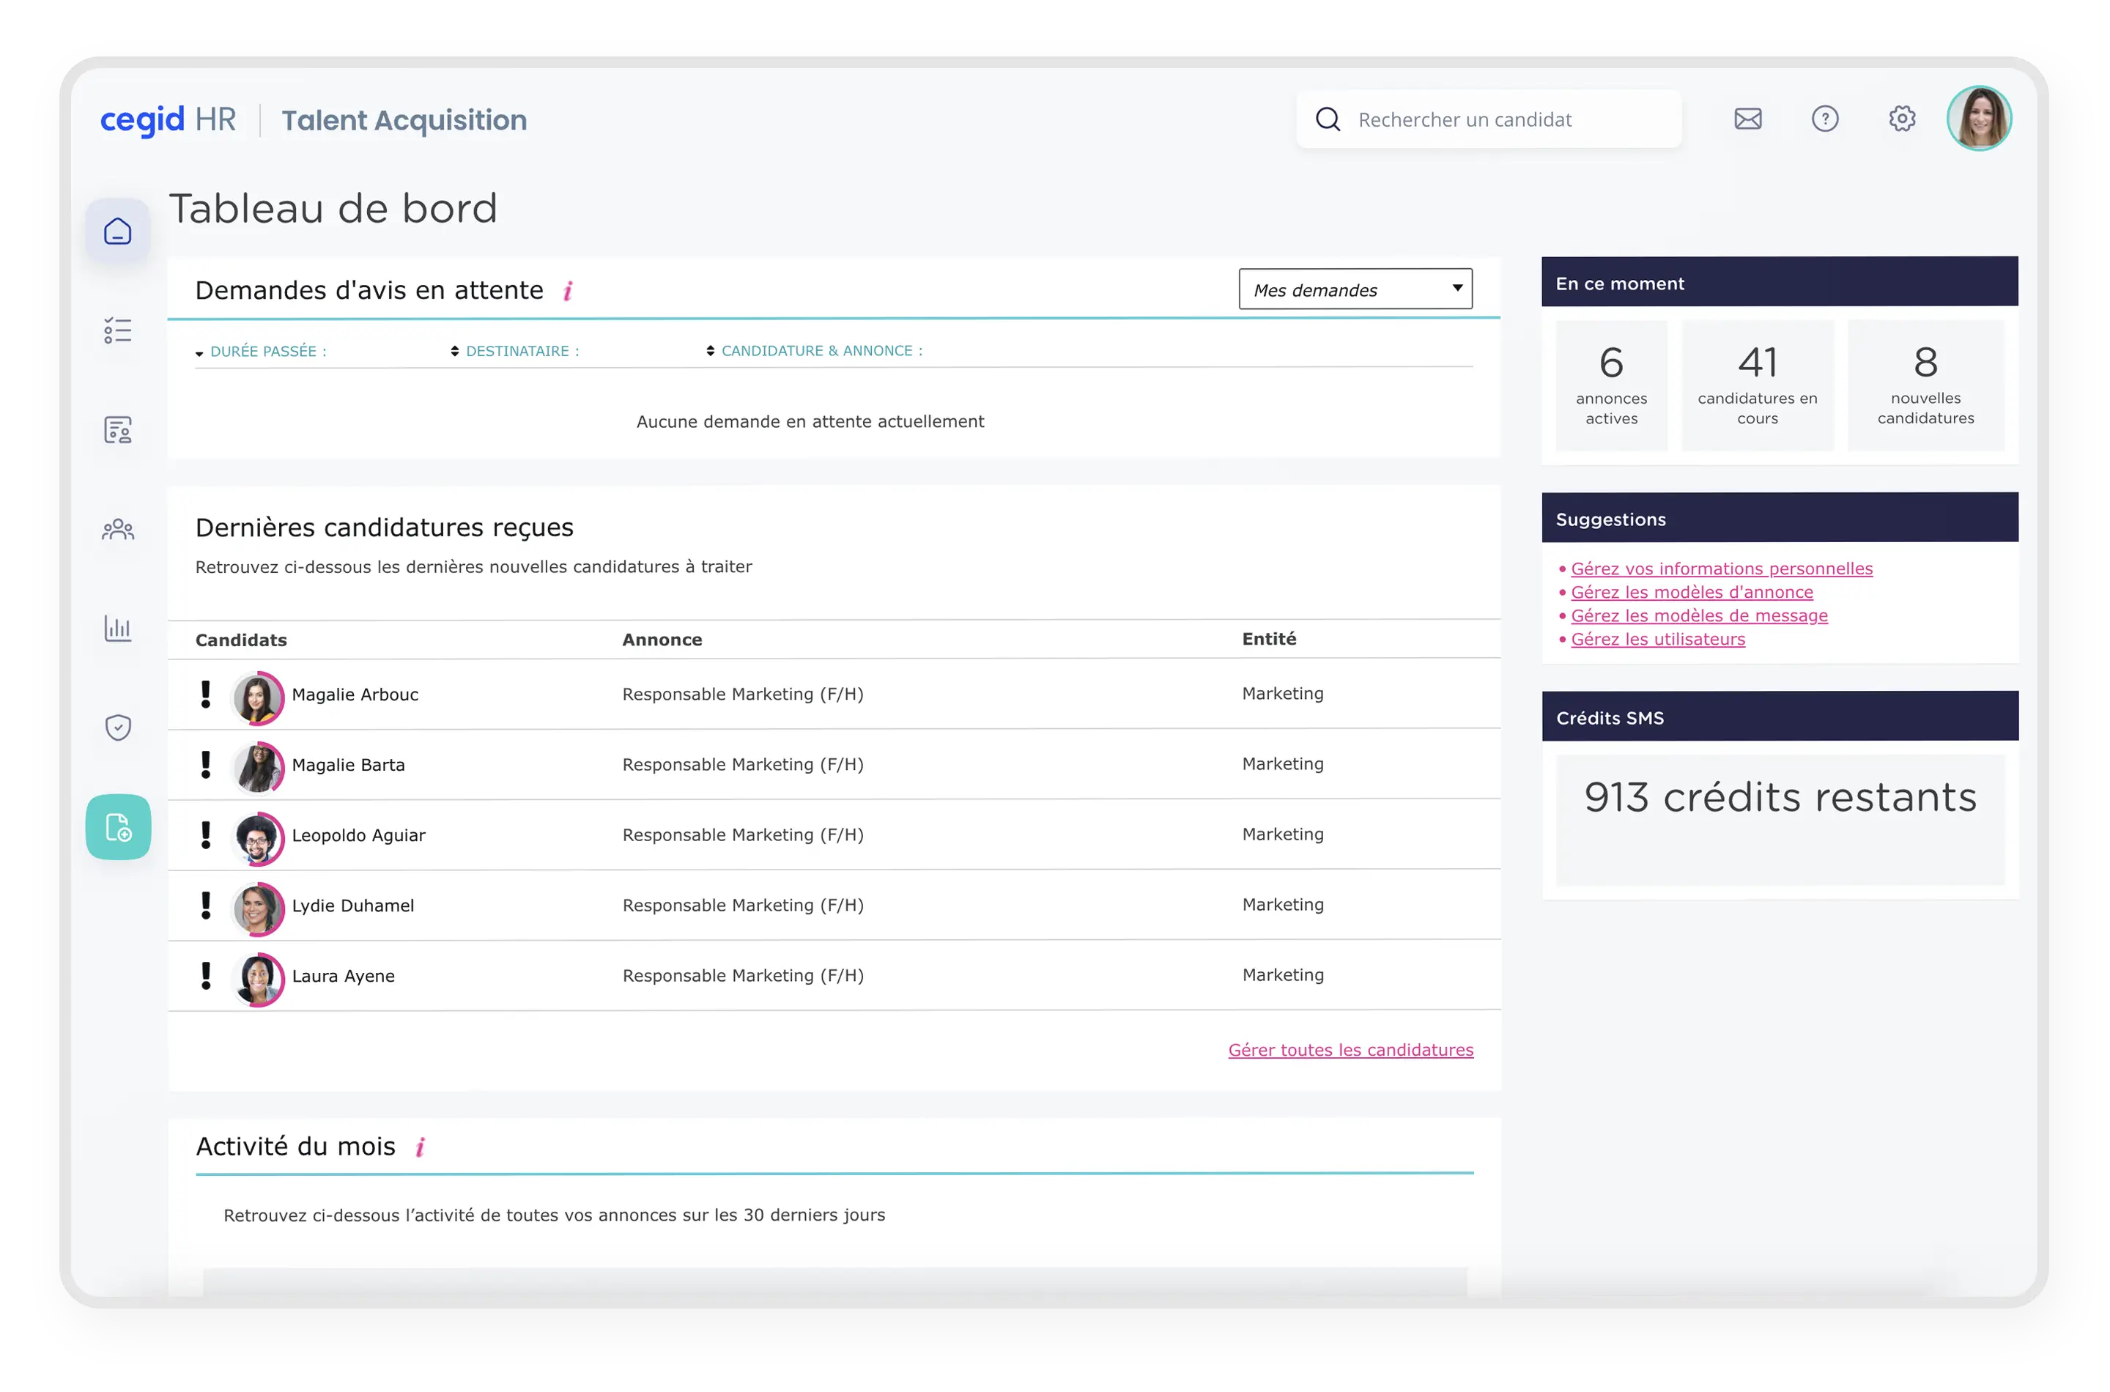
Task: Open the messages envelope icon
Action: (1747, 119)
